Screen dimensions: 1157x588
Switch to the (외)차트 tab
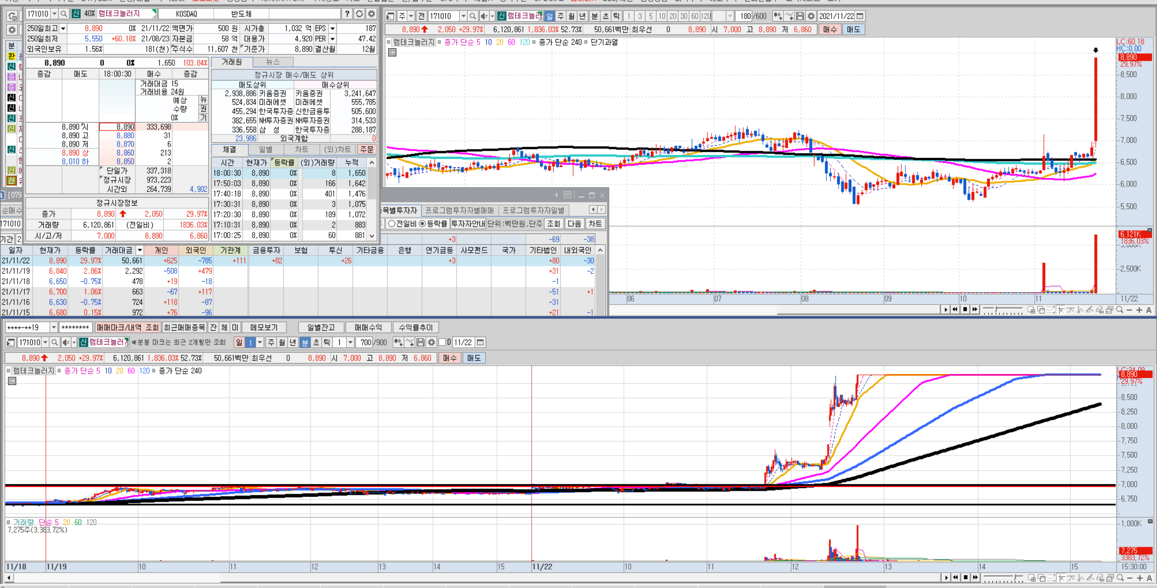pyautogui.click(x=338, y=149)
